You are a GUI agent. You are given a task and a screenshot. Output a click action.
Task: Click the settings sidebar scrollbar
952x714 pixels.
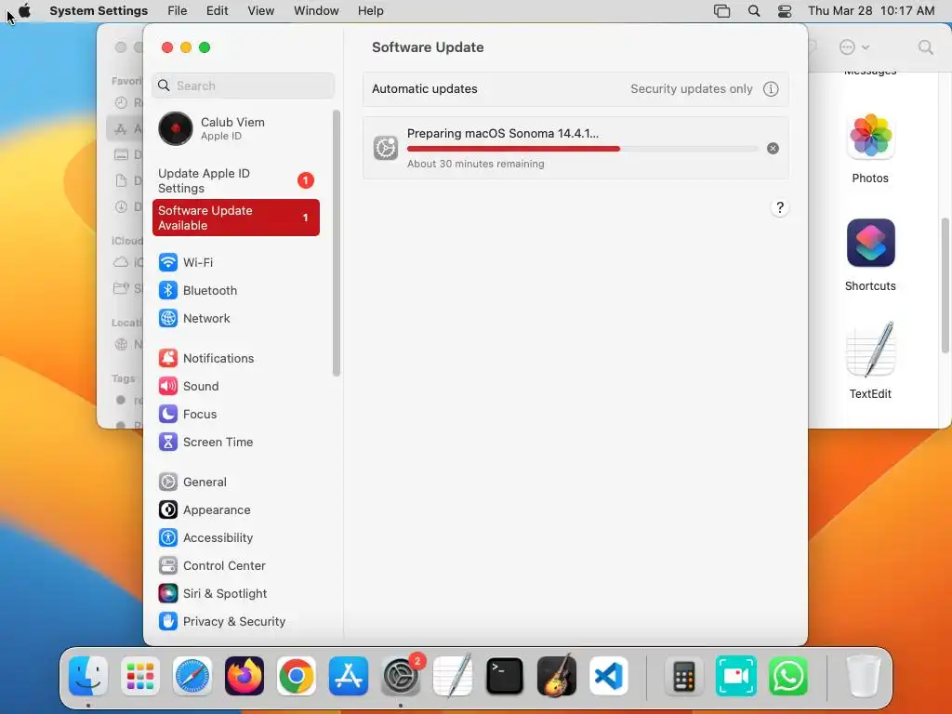[x=337, y=243]
